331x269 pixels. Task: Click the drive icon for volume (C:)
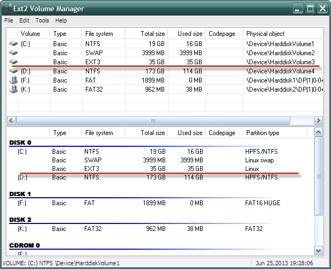coord(13,43)
